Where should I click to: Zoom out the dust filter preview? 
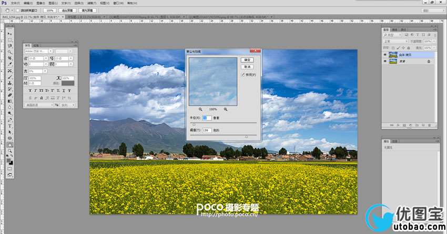point(200,109)
